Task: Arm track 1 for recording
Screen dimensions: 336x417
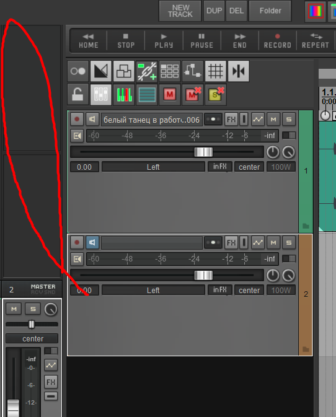Action: click(x=77, y=119)
